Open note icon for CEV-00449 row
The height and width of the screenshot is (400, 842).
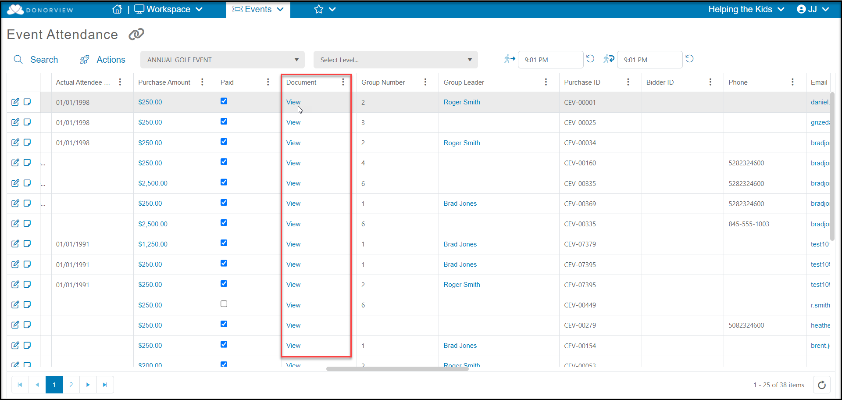click(x=27, y=304)
